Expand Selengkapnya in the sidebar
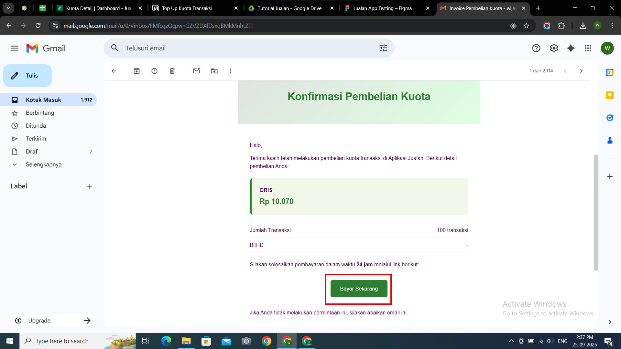621x349 pixels. [43, 164]
